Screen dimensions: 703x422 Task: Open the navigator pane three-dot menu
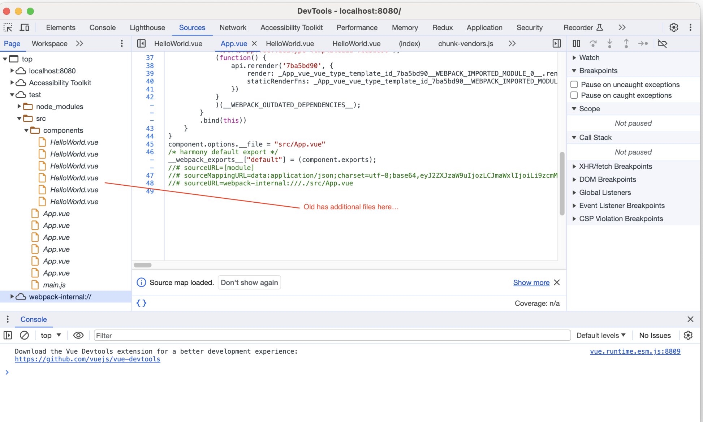[122, 43]
